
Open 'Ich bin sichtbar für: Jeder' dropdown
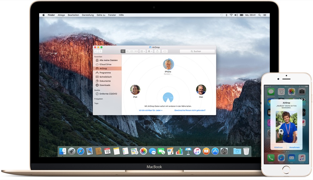pos(151,110)
